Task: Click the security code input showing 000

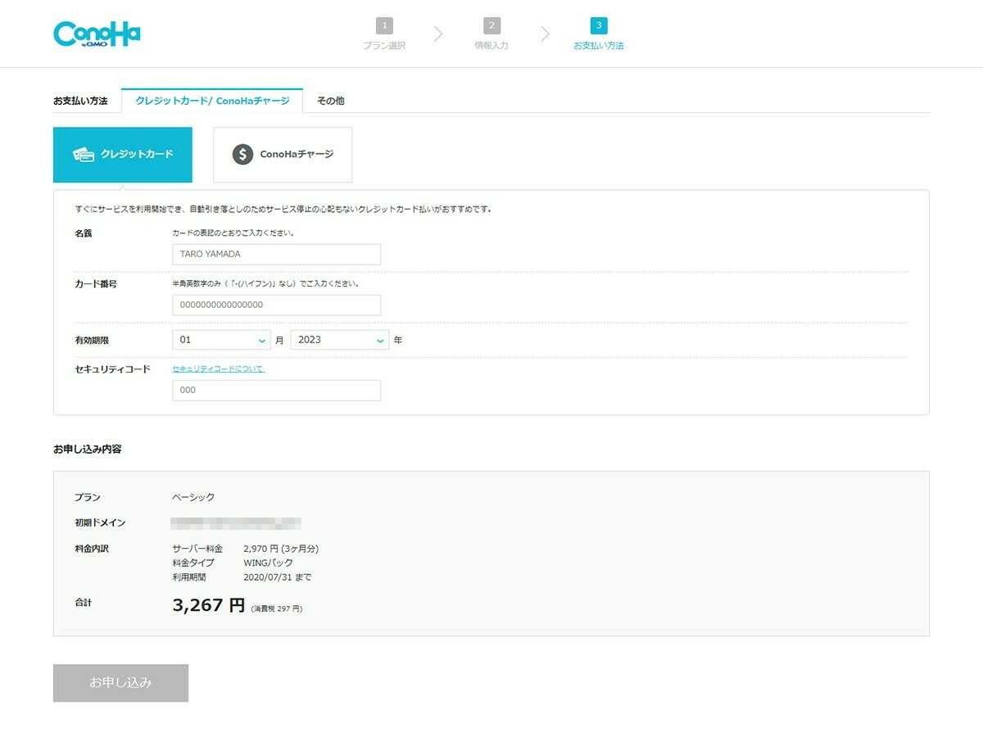Action: pos(276,390)
